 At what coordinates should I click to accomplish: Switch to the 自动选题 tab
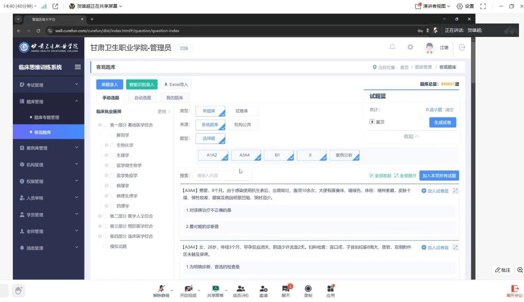(x=142, y=98)
